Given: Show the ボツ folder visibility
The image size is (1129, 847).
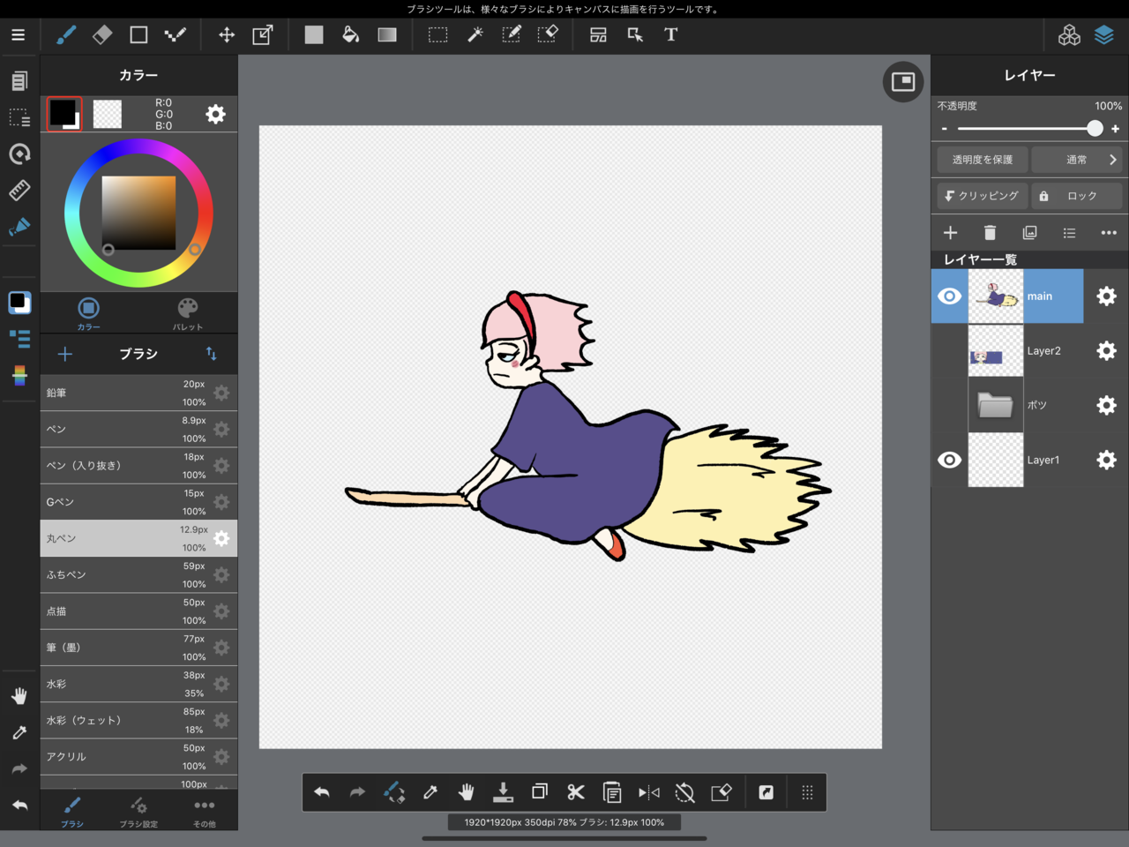Looking at the screenshot, I should coord(949,405).
